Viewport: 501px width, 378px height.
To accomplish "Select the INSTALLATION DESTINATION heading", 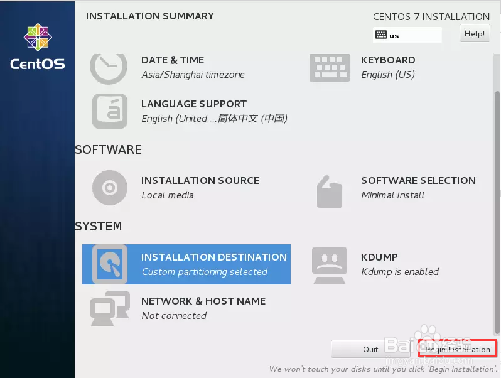I will pos(213,257).
